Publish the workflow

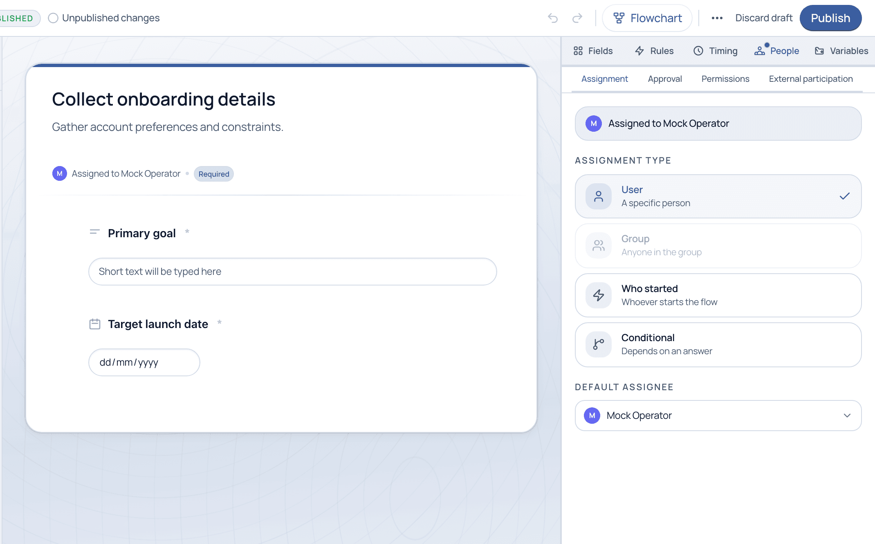[830, 18]
